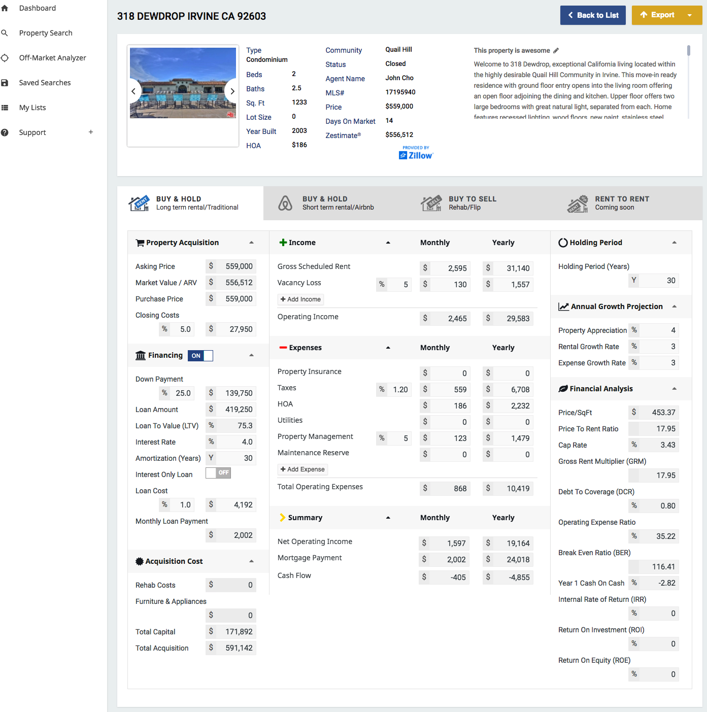Edit the Property Appreciation percent field
The image size is (707, 712).
coord(659,330)
